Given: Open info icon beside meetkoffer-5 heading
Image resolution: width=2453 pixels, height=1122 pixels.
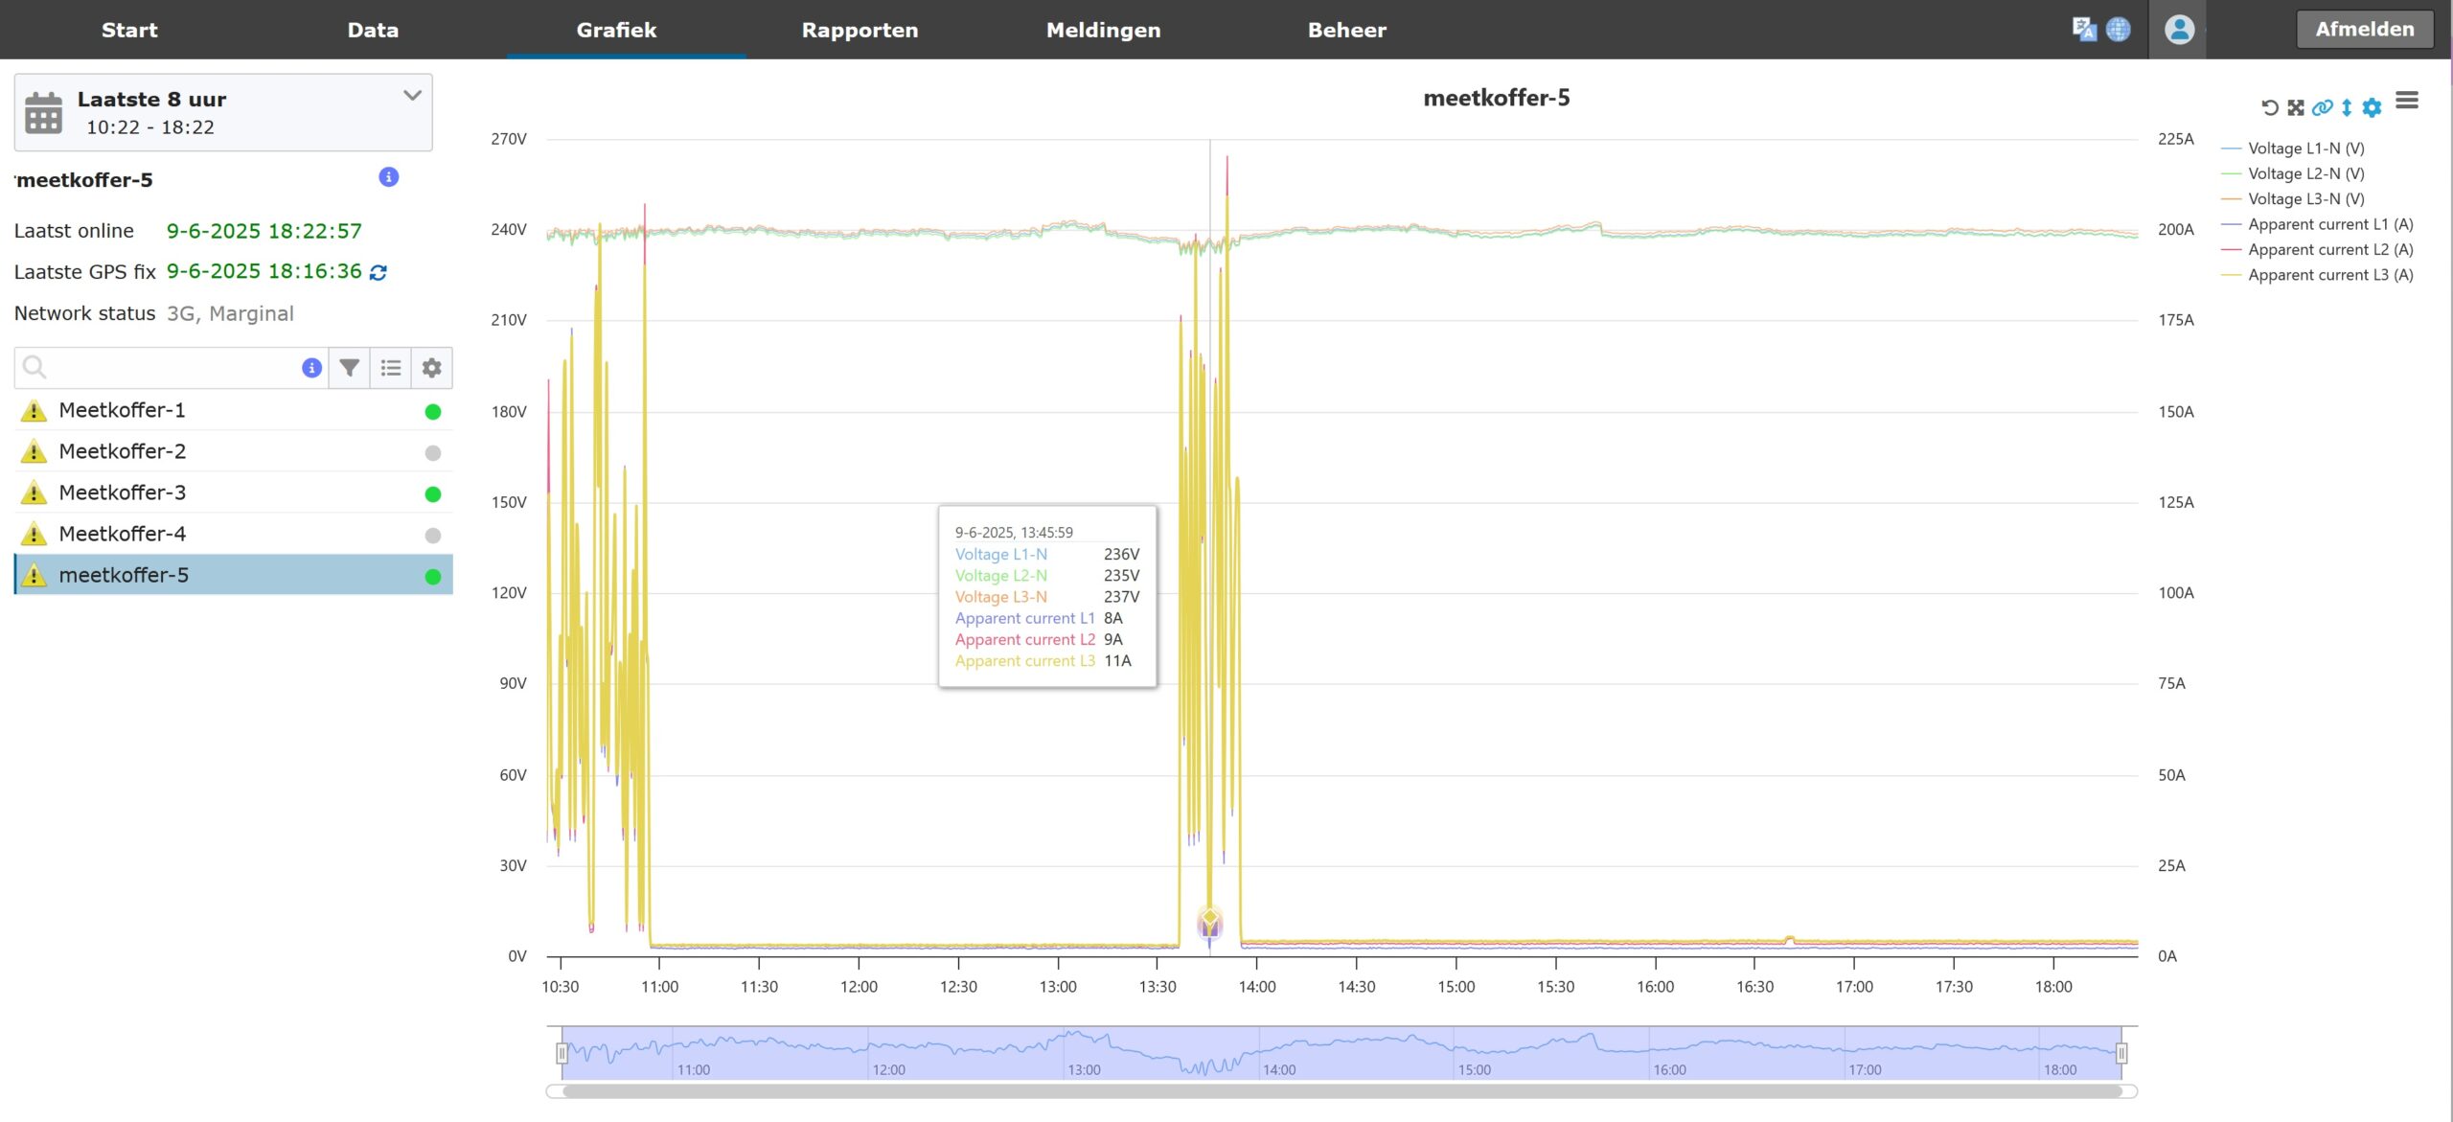Looking at the screenshot, I should 388,177.
